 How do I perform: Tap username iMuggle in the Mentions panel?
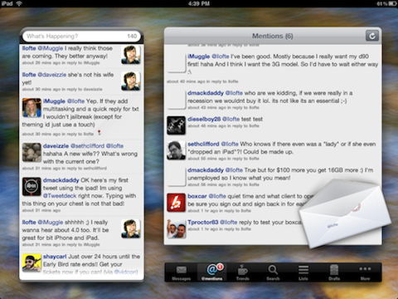199,56
